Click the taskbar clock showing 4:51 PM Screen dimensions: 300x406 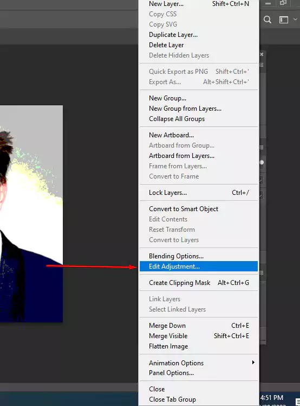(x=272, y=398)
